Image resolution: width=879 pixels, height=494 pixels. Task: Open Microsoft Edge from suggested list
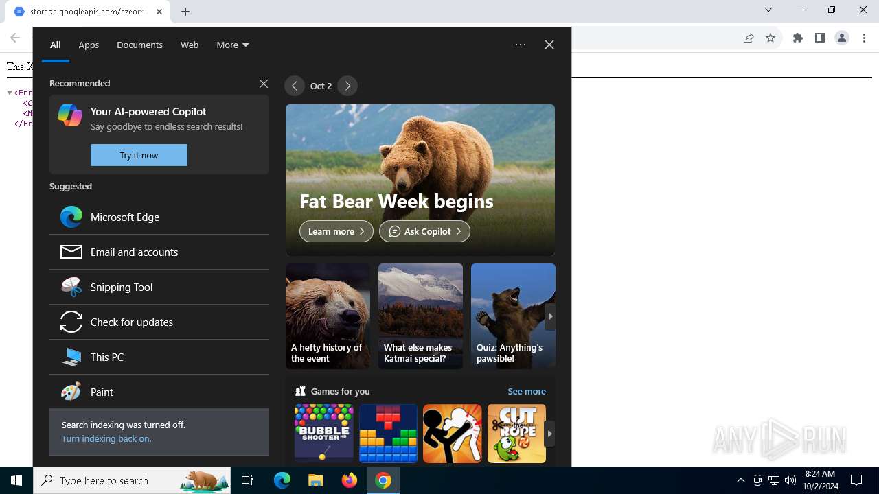159,217
